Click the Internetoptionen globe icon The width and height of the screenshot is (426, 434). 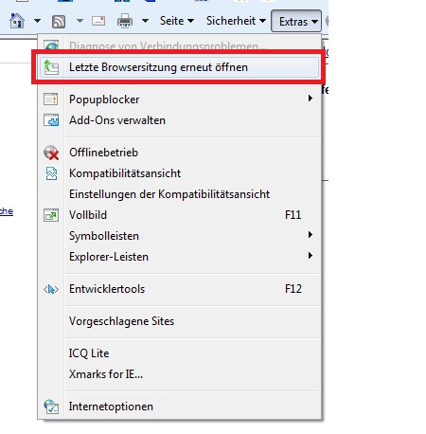(51, 407)
